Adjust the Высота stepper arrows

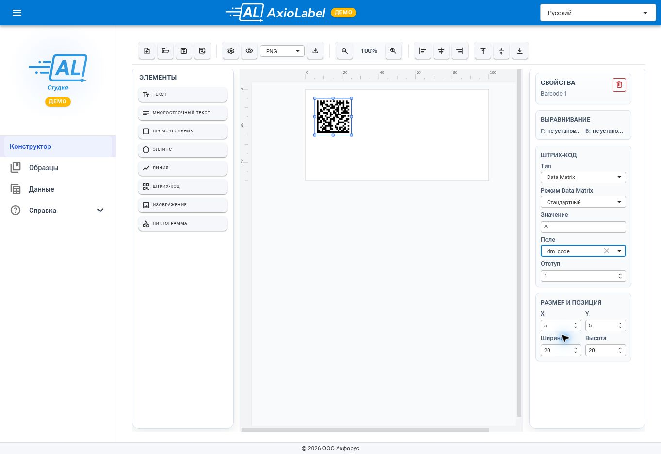pyautogui.click(x=620, y=350)
